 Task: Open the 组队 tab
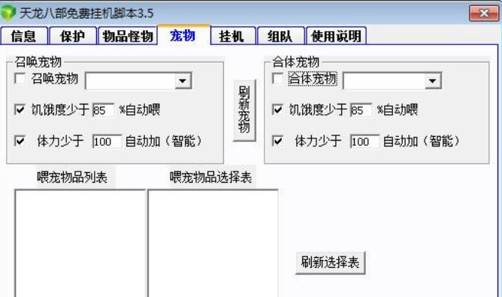(280, 36)
